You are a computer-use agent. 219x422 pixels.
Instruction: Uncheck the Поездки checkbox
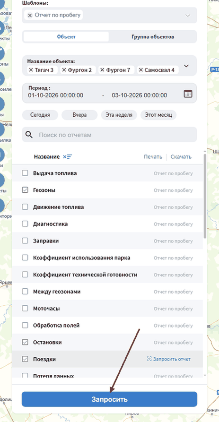click(25, 359)
